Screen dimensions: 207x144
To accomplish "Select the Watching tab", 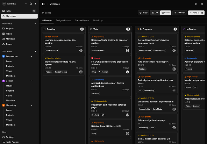I will [98, 21].
